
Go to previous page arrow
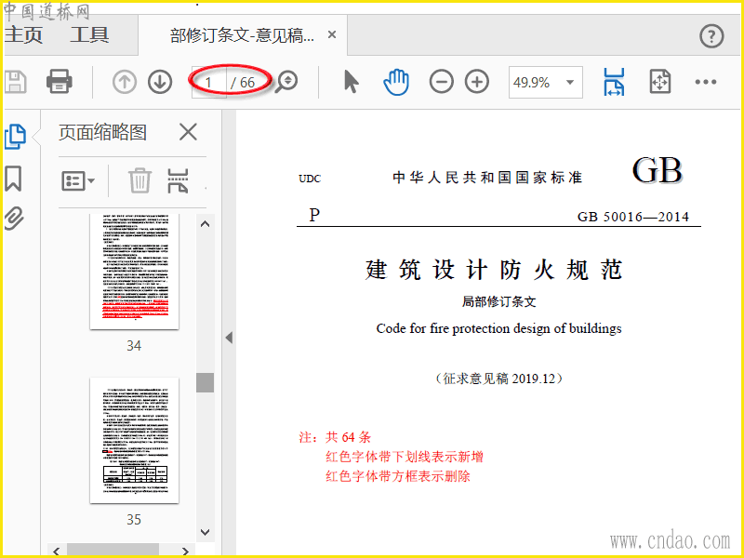pos(125,82)
